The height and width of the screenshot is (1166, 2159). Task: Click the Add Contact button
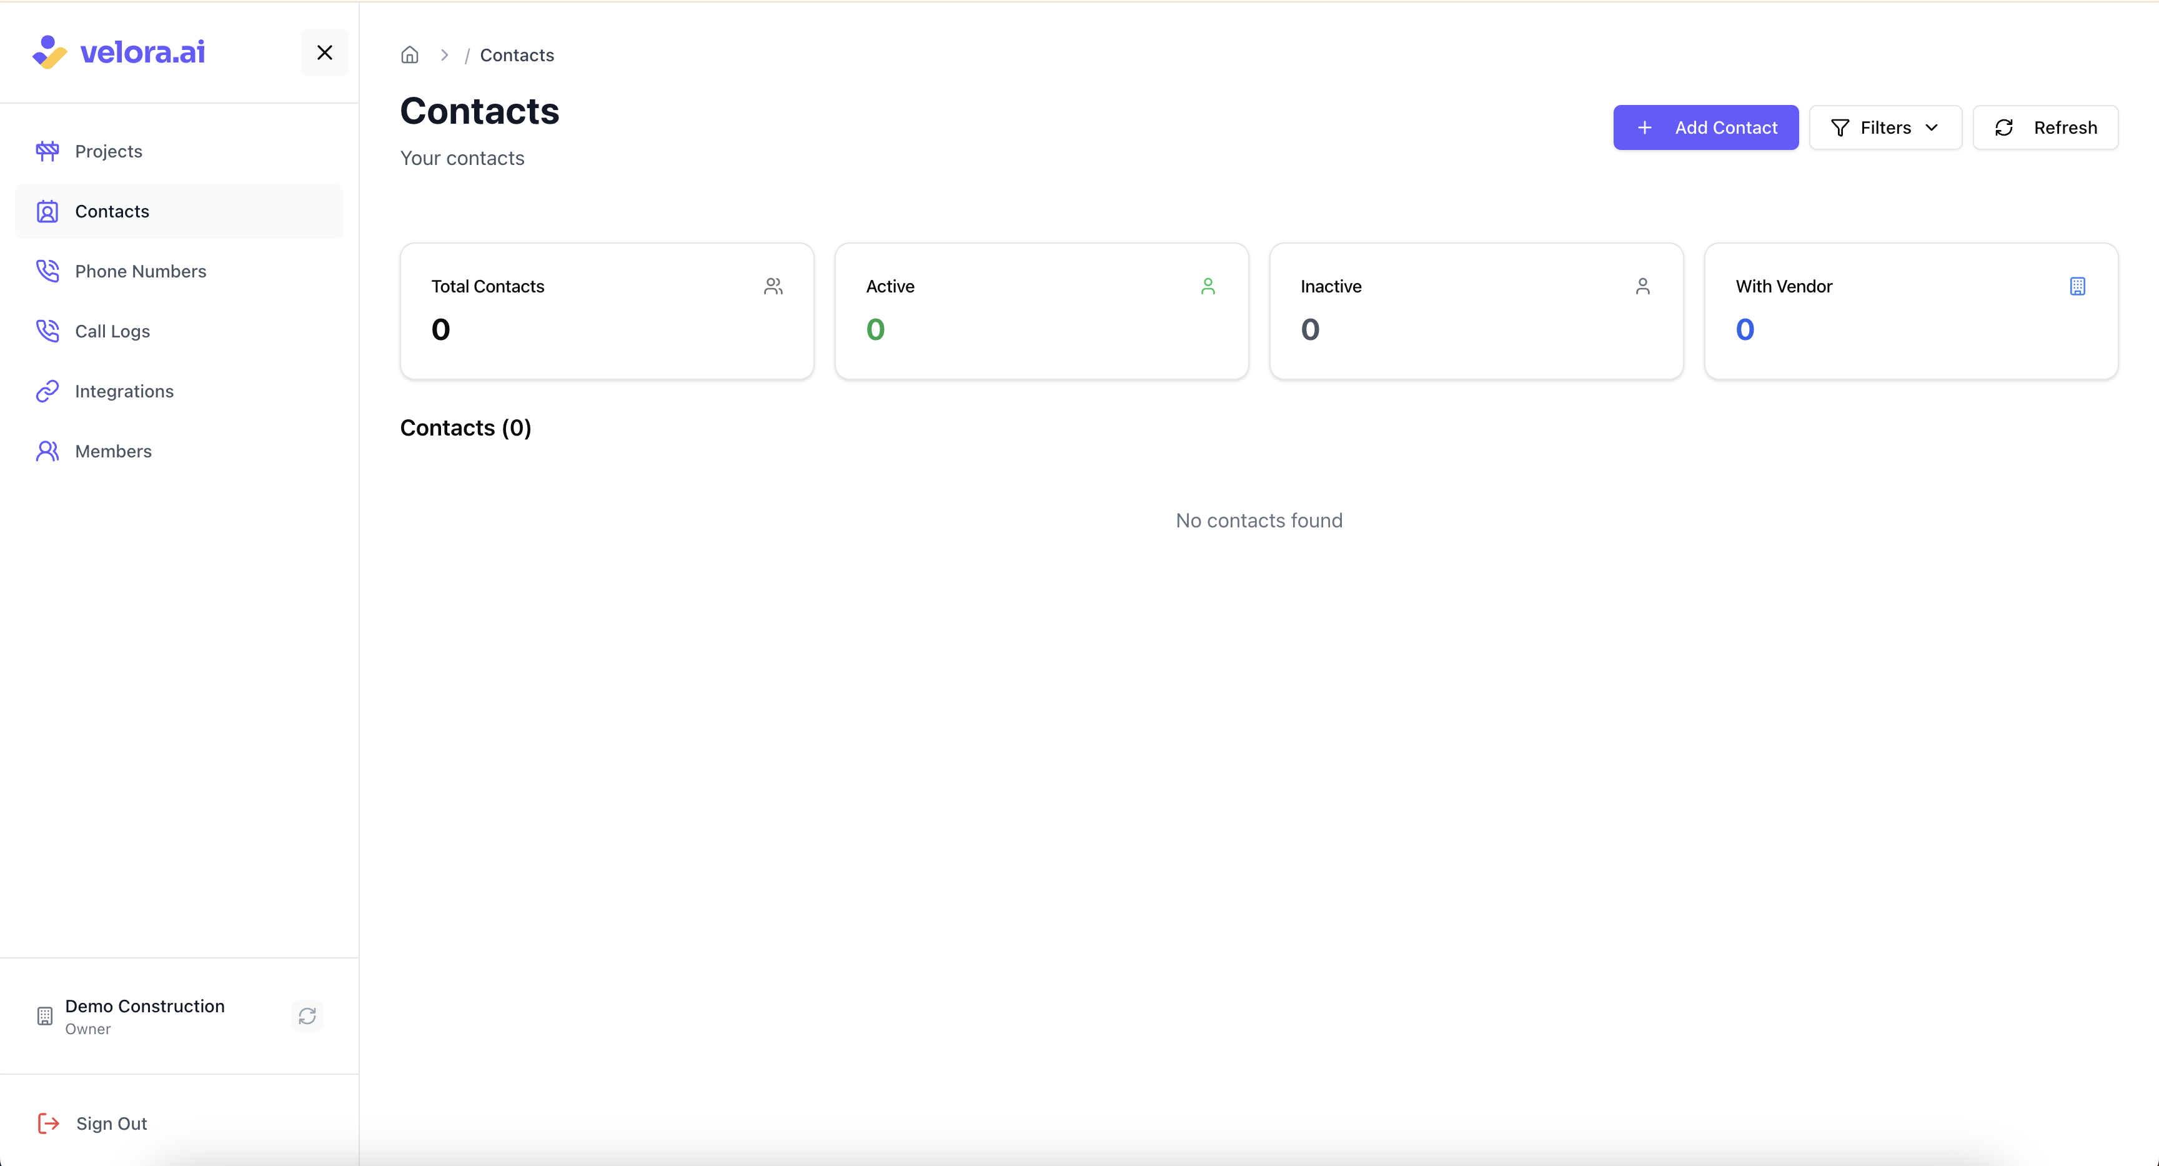coord(1705,127)
